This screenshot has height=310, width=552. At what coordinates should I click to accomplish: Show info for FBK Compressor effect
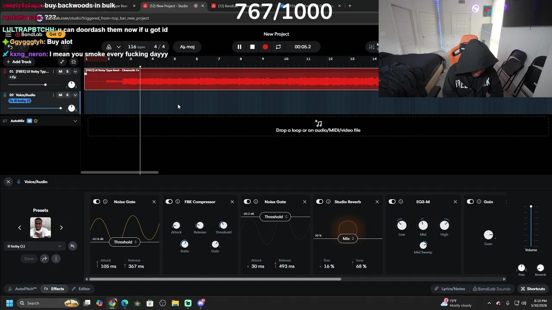(178, 201)
